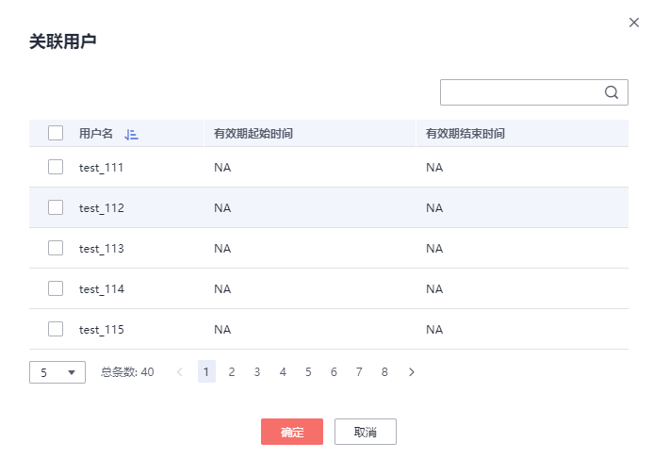
Task: Go to next page arrow
Action: click(412, 372)
